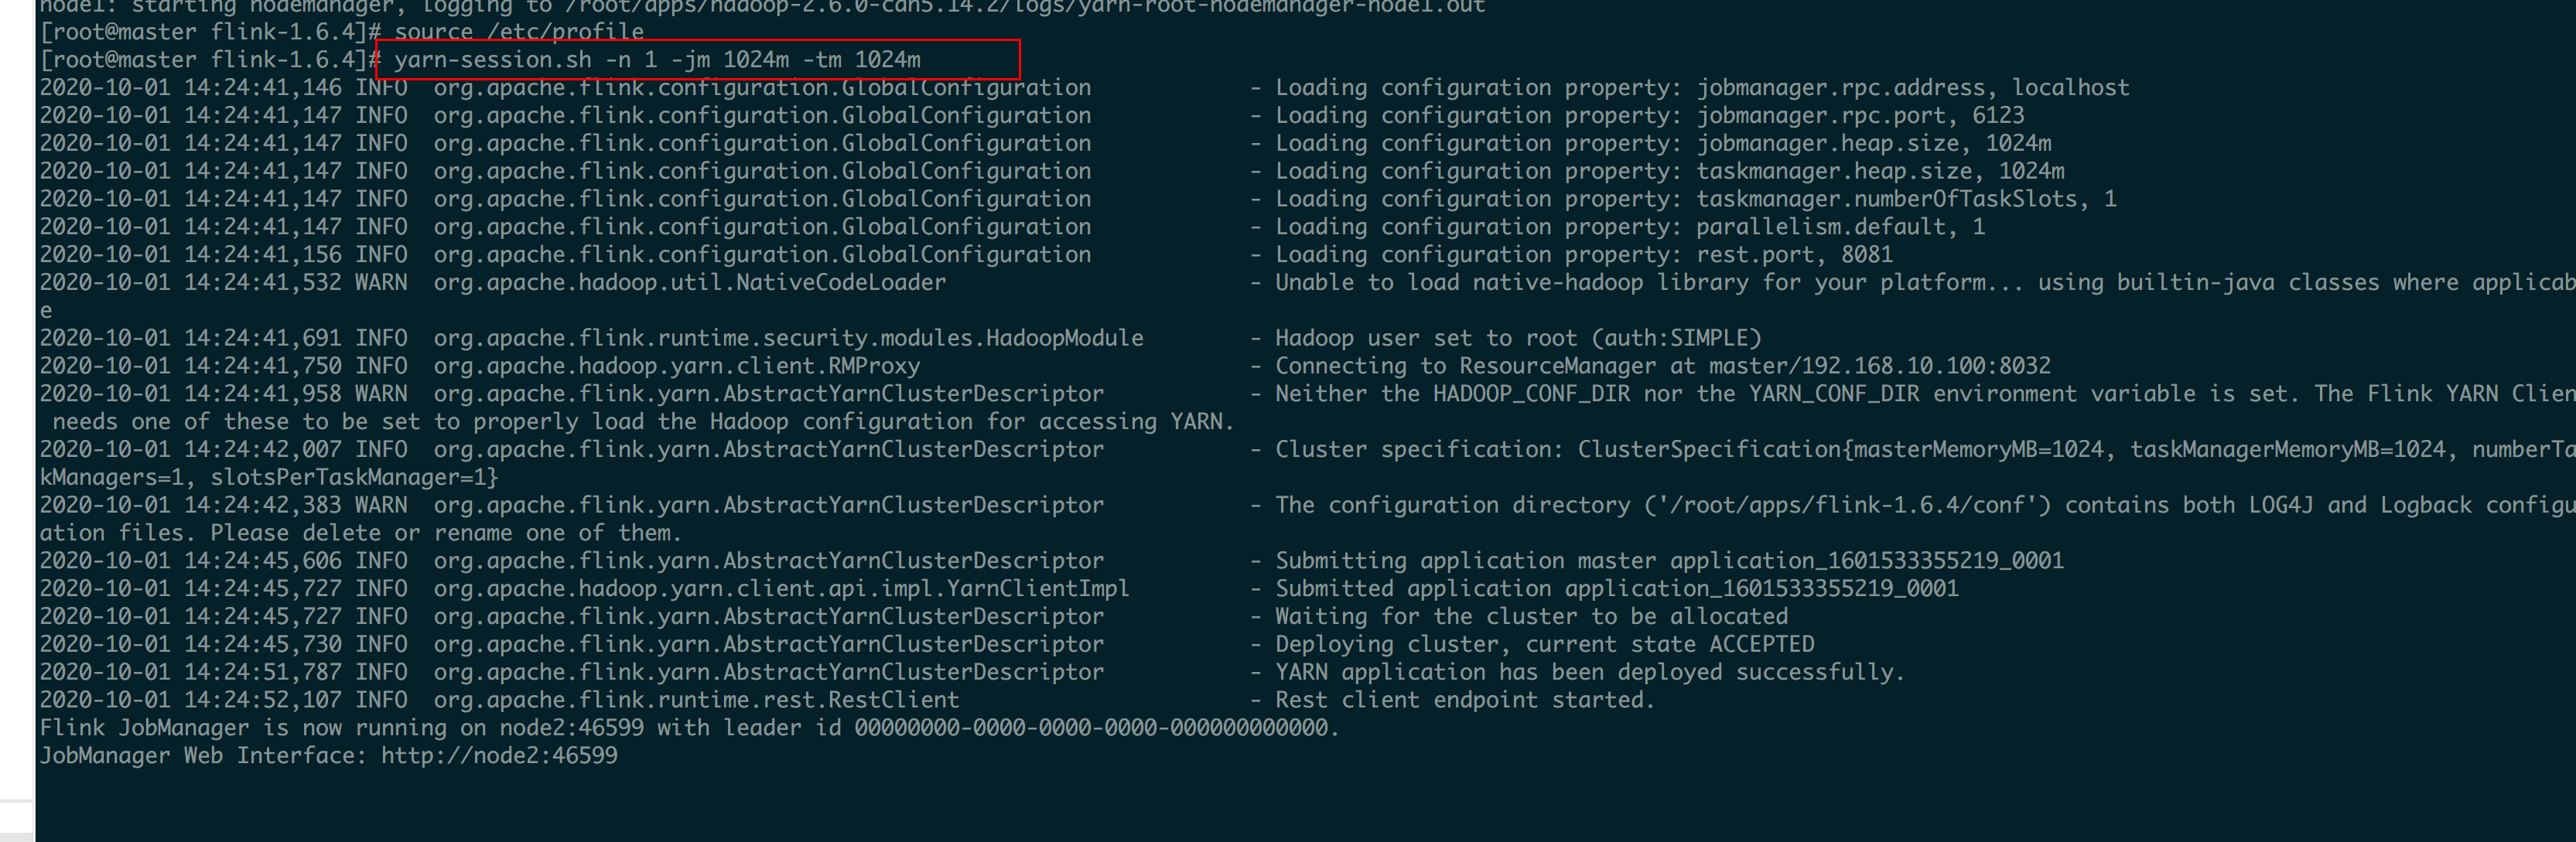Click 'Submitted application application_1601533355219_0001' text
The height and width of the screenshot is (842, 2576).
[1616, 589]
